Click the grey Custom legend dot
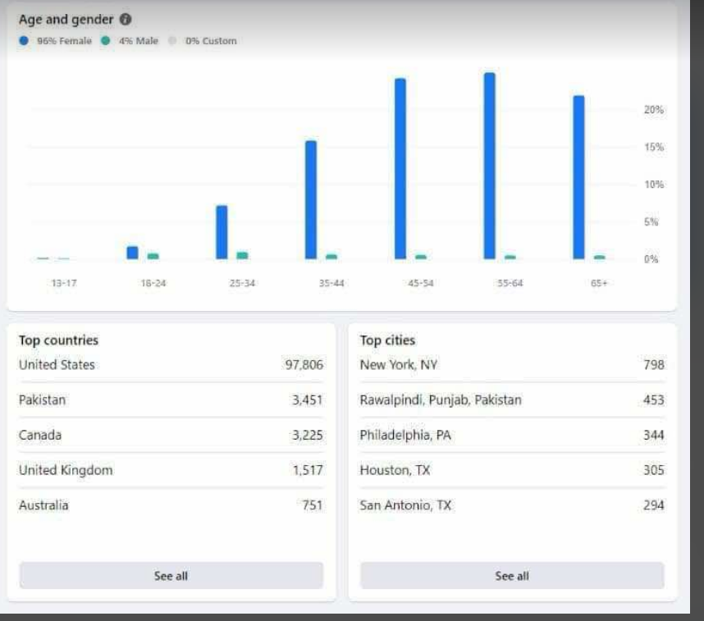 tap(172, 41)
